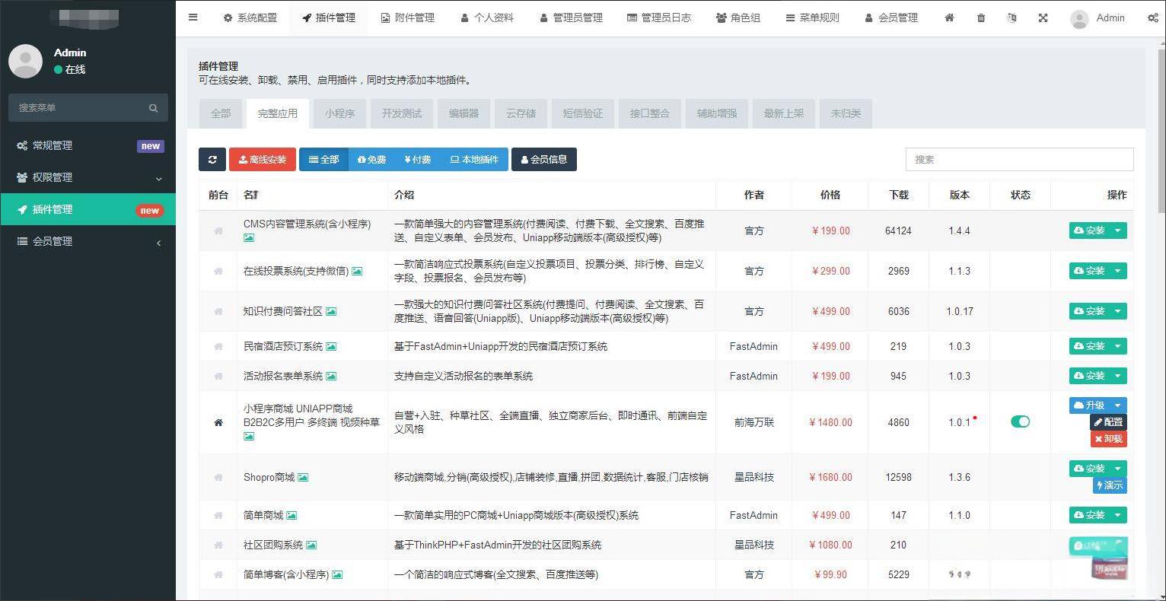Open 附件管理 top tab
The height and width of the screenshot is (601, 1166).
[x=408, y=17]
